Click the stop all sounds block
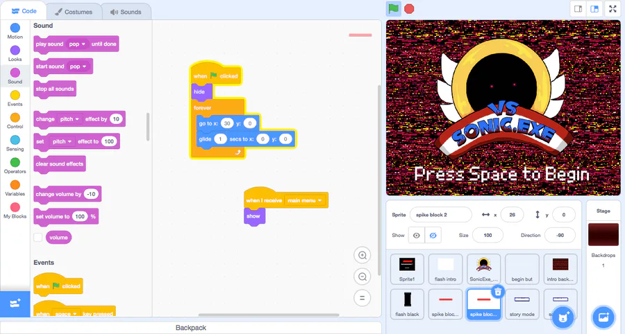The width and height of the screenshot is (625, 334). pos(55,89)
